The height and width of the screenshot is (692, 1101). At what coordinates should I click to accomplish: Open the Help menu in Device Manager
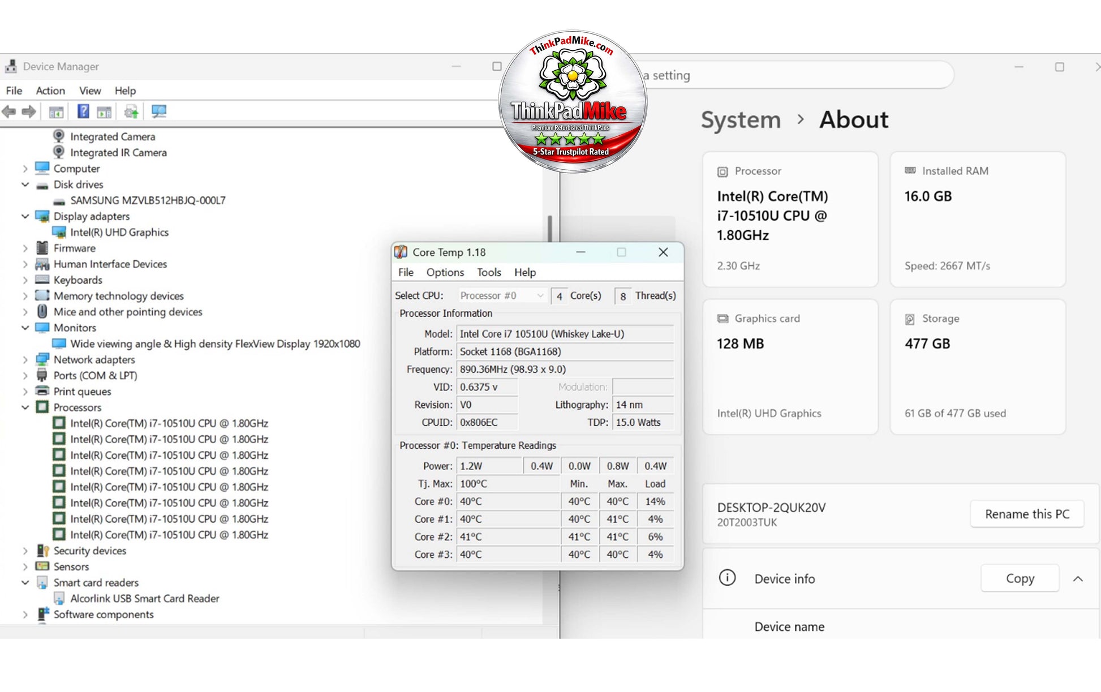click(x=125, y=91)
